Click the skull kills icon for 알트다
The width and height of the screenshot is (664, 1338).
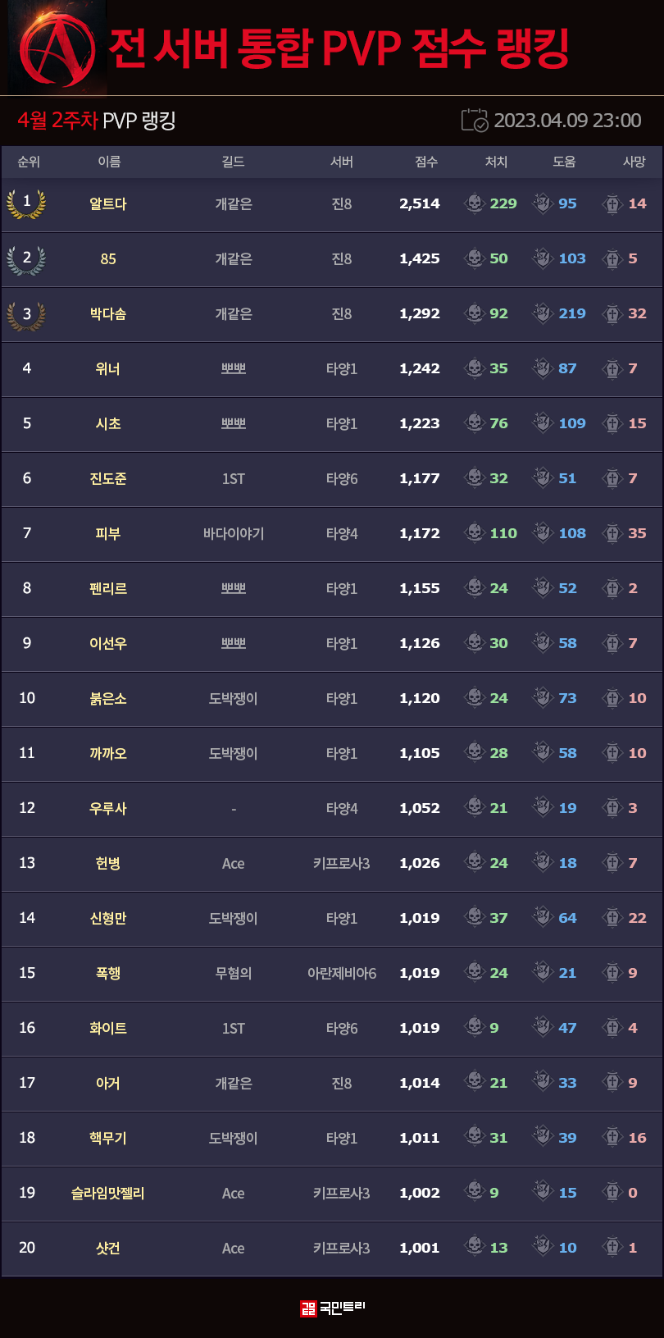pos(474,203)
